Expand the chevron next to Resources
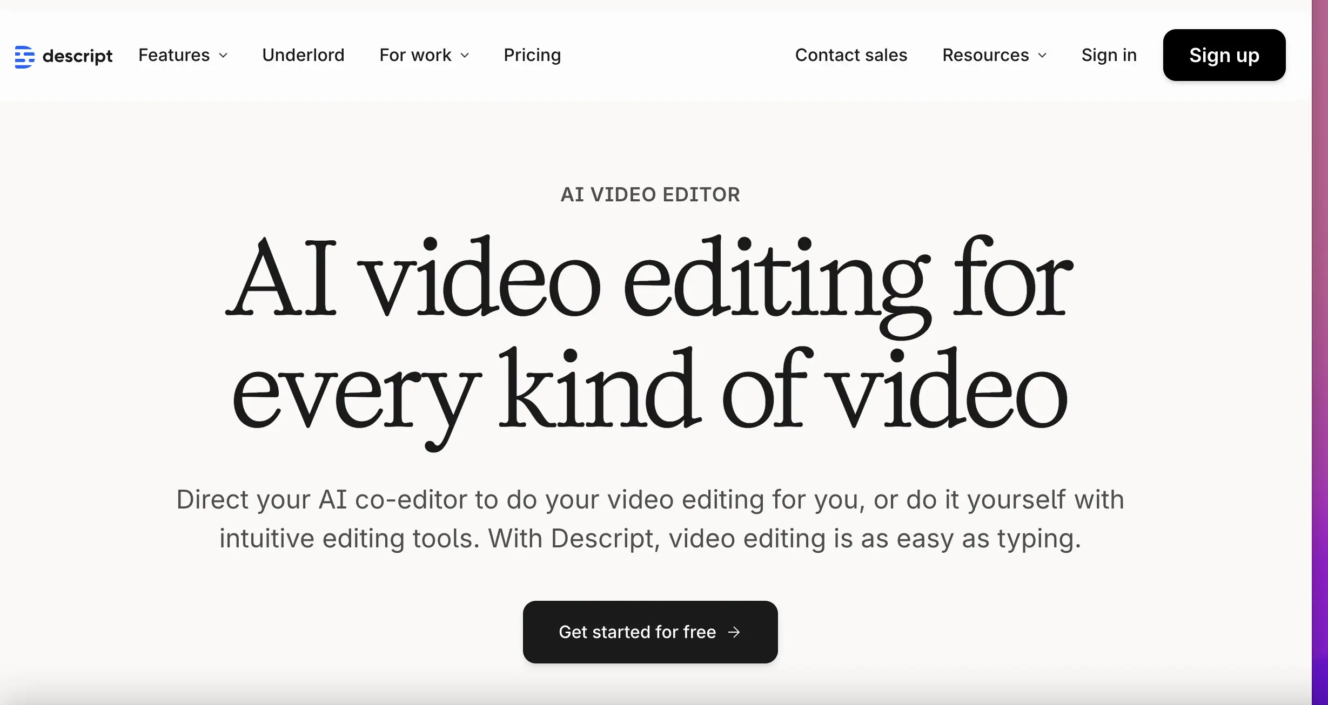Viewport: 1328px width, 705px height. 1042,56
